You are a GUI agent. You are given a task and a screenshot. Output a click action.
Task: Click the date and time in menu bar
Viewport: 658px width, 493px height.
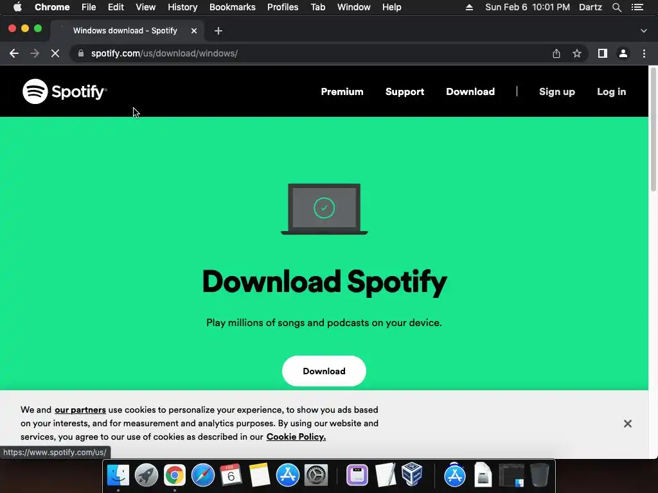[528, 7]
